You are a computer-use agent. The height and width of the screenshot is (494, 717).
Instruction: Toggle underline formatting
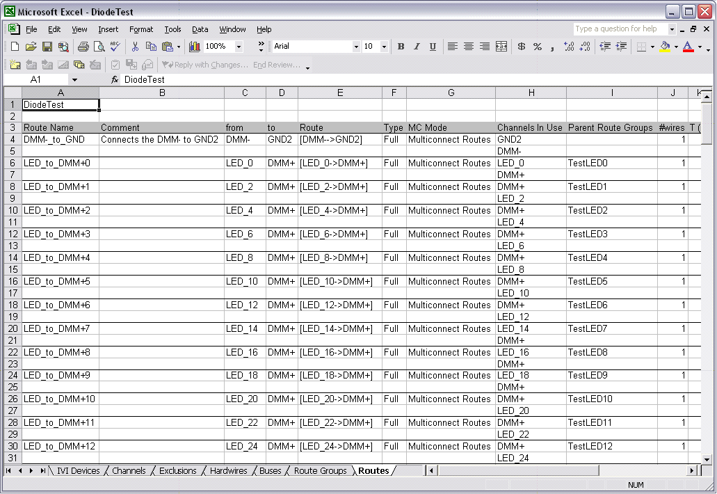click(x=433, y=47)
